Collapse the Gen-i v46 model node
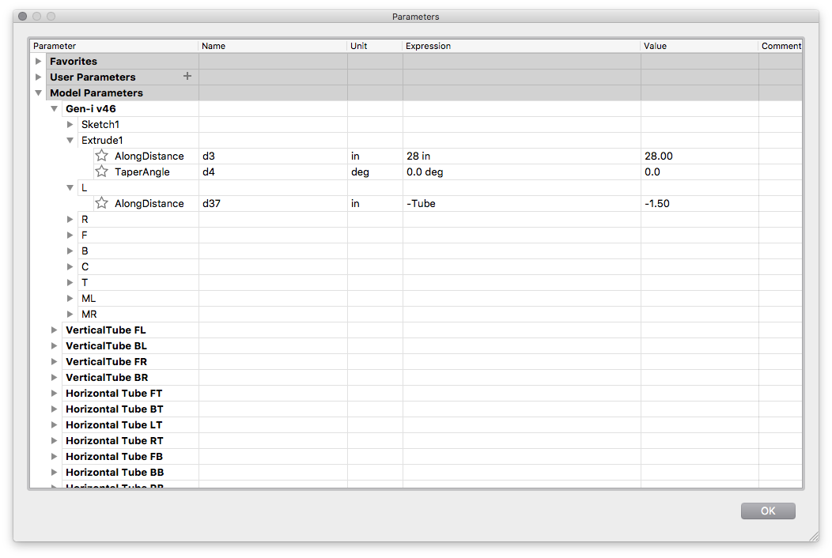 click(x=54, y=108)
